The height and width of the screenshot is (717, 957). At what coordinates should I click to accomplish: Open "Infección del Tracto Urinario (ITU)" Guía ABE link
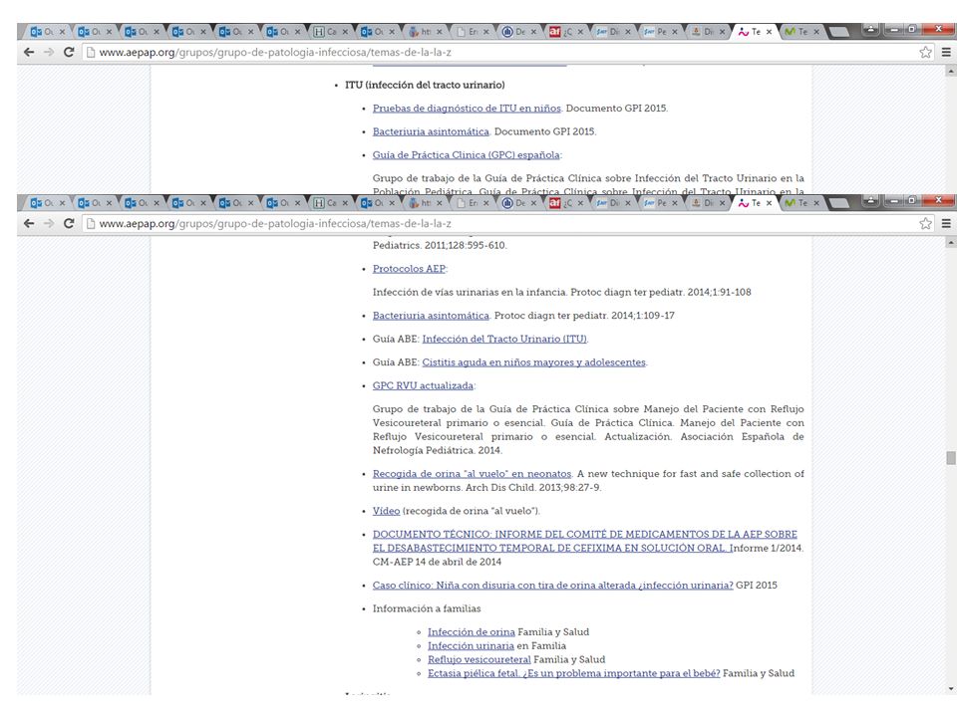click(504, 339)
